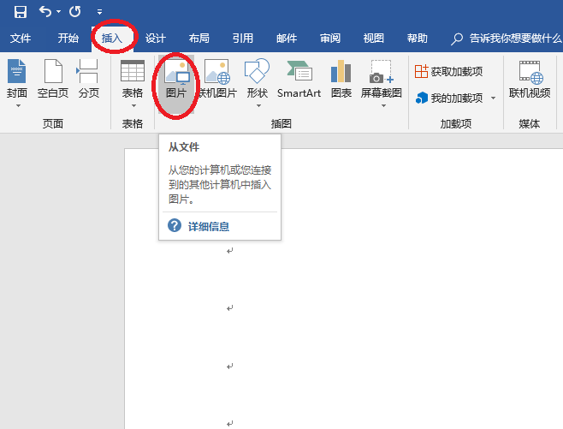Image resolution: width=563 pixels, height=429 pixels.
Task: Click the 从文件 tooltip title text
Action: point(184,147)
